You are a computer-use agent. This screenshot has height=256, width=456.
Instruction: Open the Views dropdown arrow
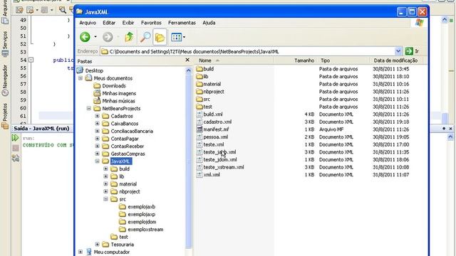pyautogui.click(x=184, y=37)
